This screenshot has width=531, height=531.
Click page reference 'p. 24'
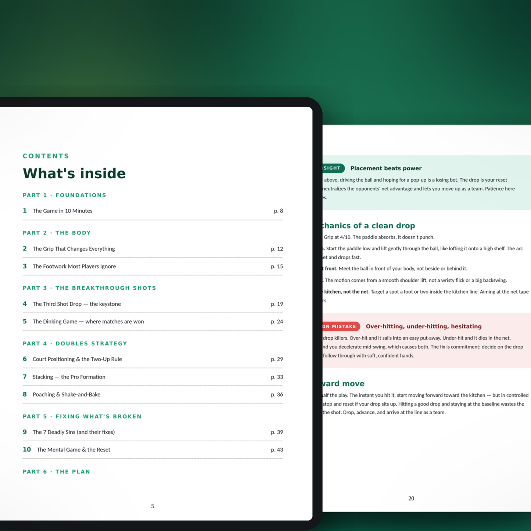click(x=277, y=322)
